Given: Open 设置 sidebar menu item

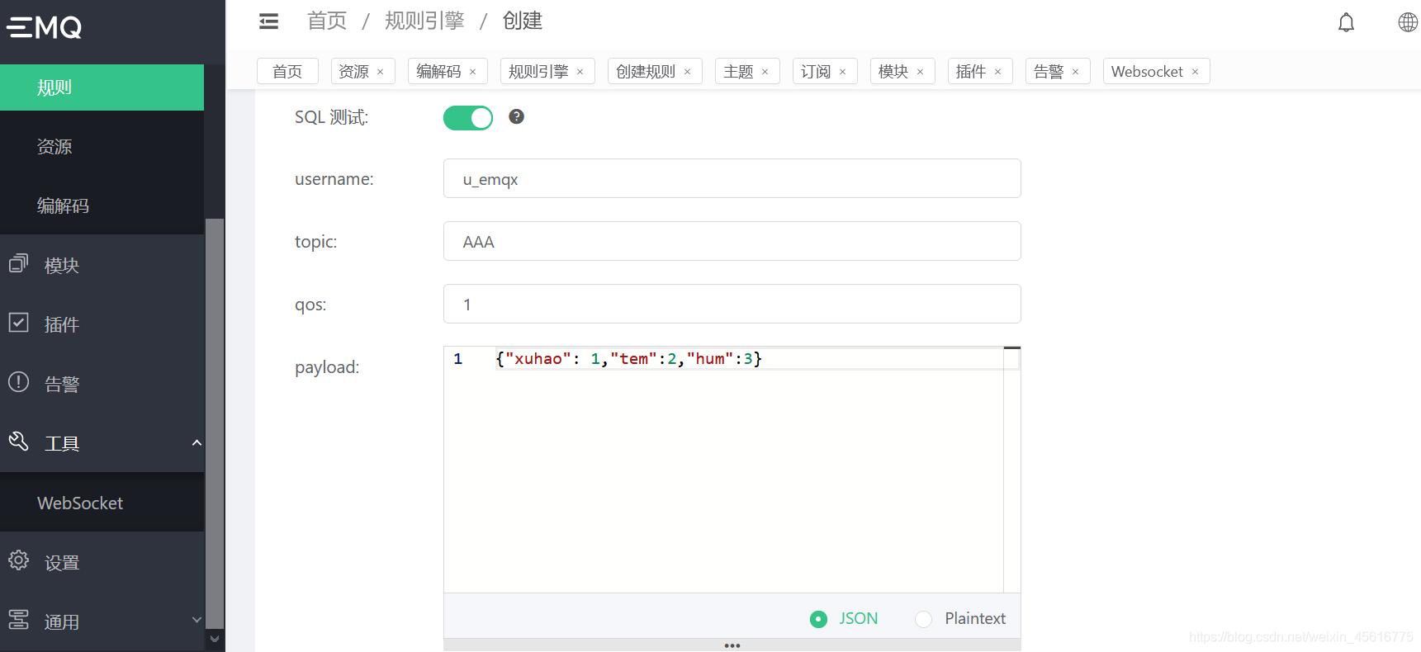Looking at the screenshot, I should pyautogui.click(x=102, y=562).
